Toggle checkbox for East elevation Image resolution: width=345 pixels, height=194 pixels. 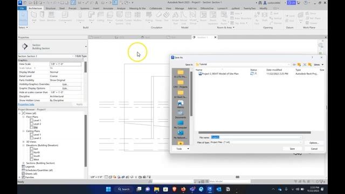click(x=31, y=149)
